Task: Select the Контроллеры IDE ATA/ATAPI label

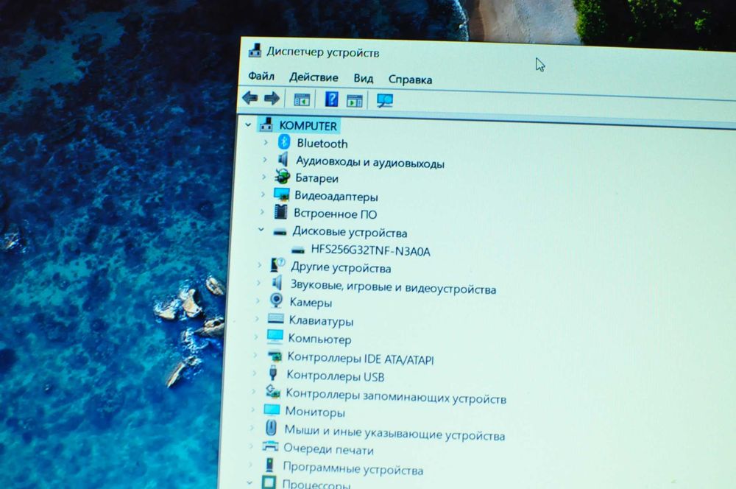Action: tap(361, 359)
